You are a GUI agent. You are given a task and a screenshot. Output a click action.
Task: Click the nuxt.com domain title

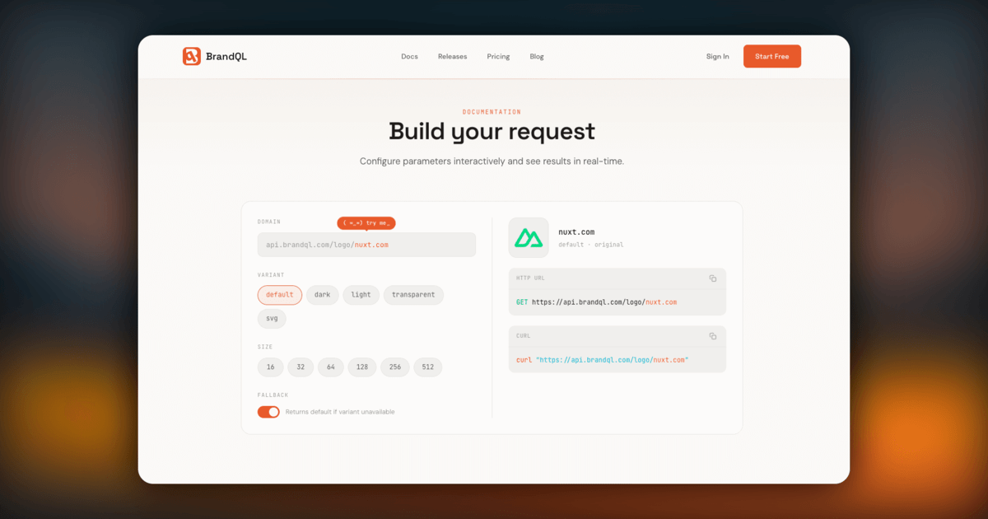tap(576, 232)
